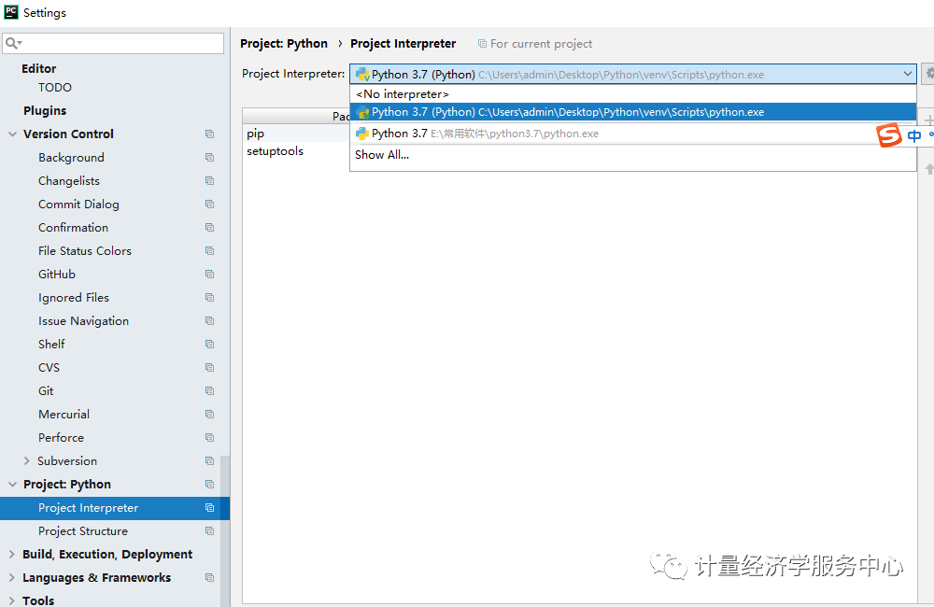The image size is (934, 607).
Task: Open File Status Colors settings page
Action: [x=85, y=251]
